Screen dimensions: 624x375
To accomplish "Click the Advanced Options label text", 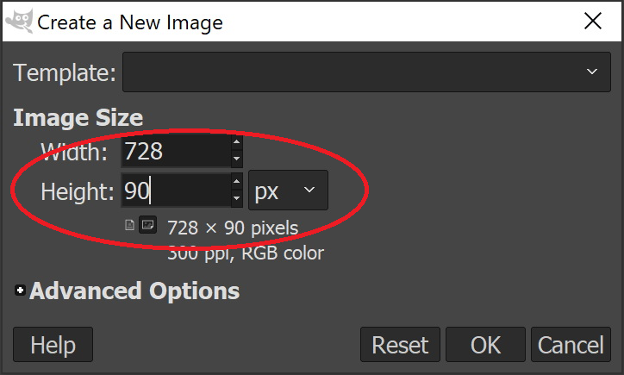I will pyautogui.click(x=134, y=291).
